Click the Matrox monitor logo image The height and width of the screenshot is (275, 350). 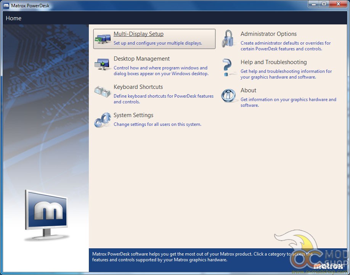coord(47,215)
